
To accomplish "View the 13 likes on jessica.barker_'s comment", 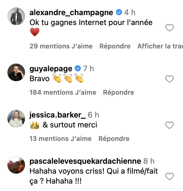I will [x=61, y=139].
